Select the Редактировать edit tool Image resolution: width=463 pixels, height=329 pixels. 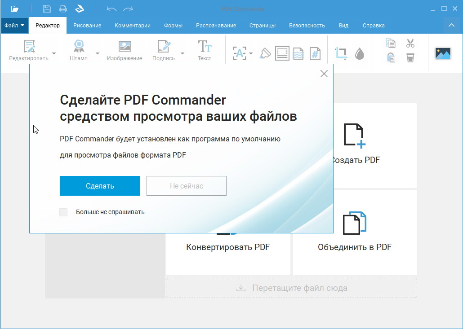pos(29,50)
